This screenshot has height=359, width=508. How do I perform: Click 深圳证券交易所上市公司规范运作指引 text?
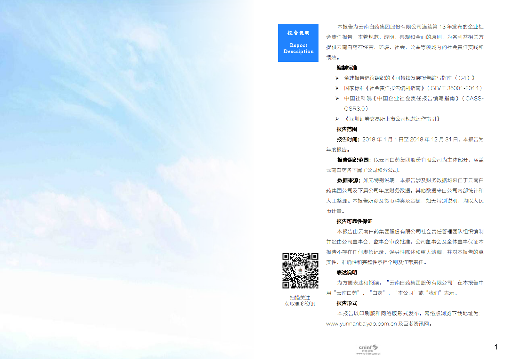pos(393,119)
